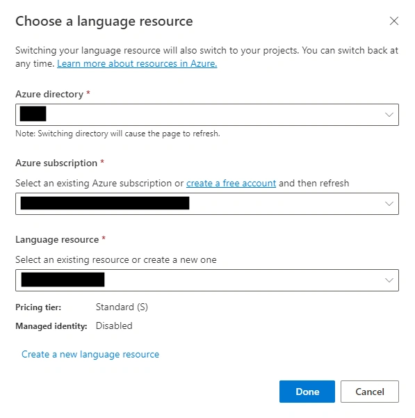
Task: Click the Managed identity Disabled value
Action: coord(114,325)
